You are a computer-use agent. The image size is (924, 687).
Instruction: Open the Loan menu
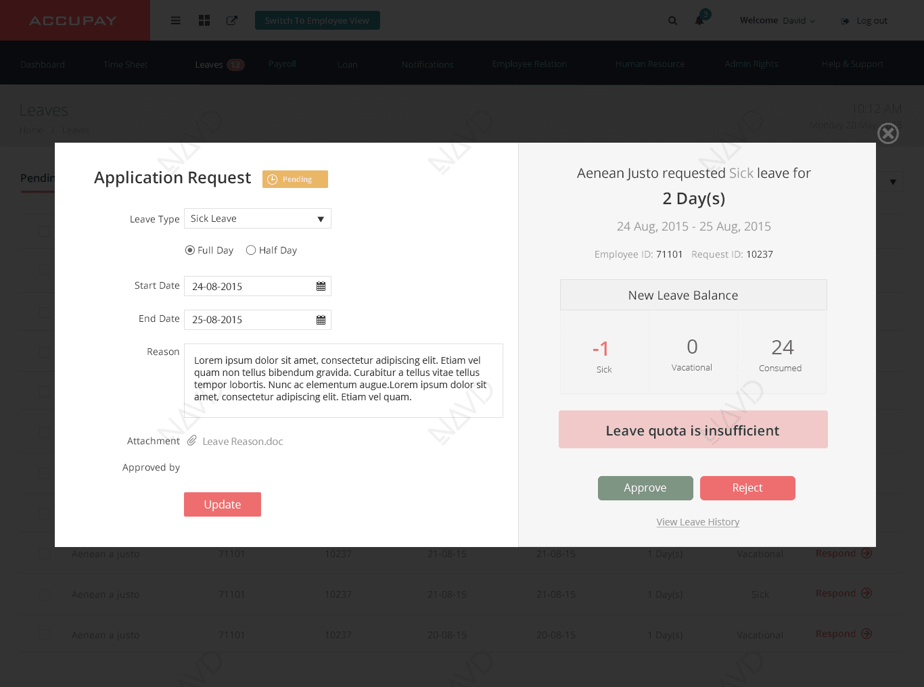click(348, 64)
